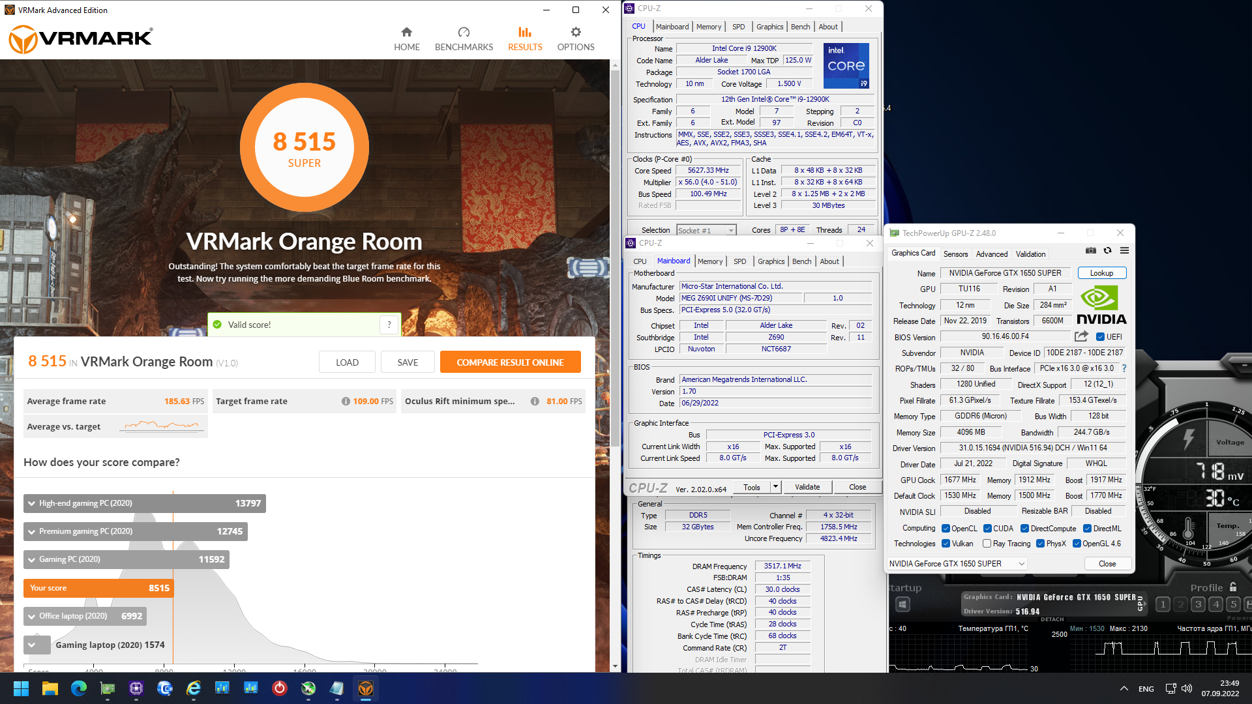Click the question mark beside Valid score
Viewport: 1252px width, 704px height.
coord(389,325)
